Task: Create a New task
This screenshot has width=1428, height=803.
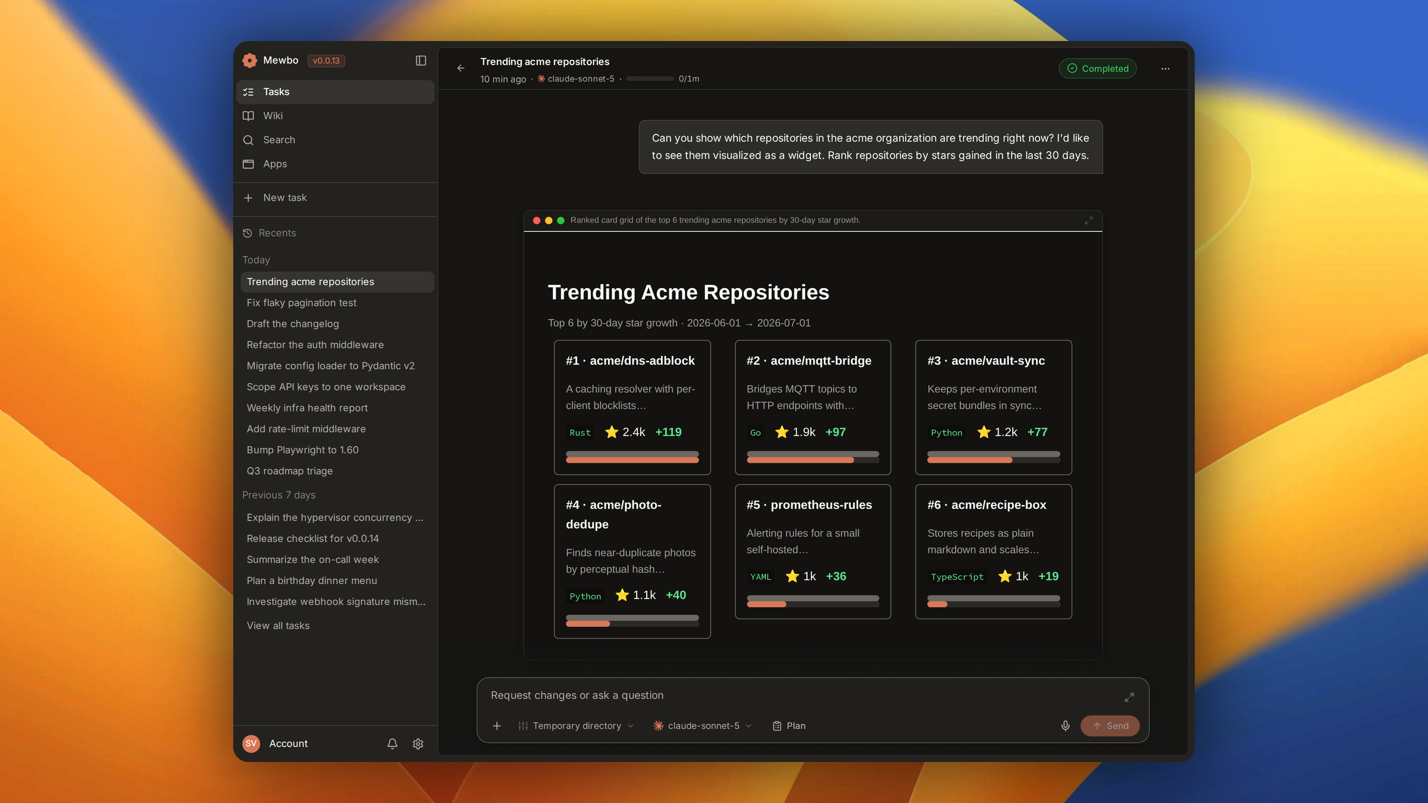Action: (336, 197)
